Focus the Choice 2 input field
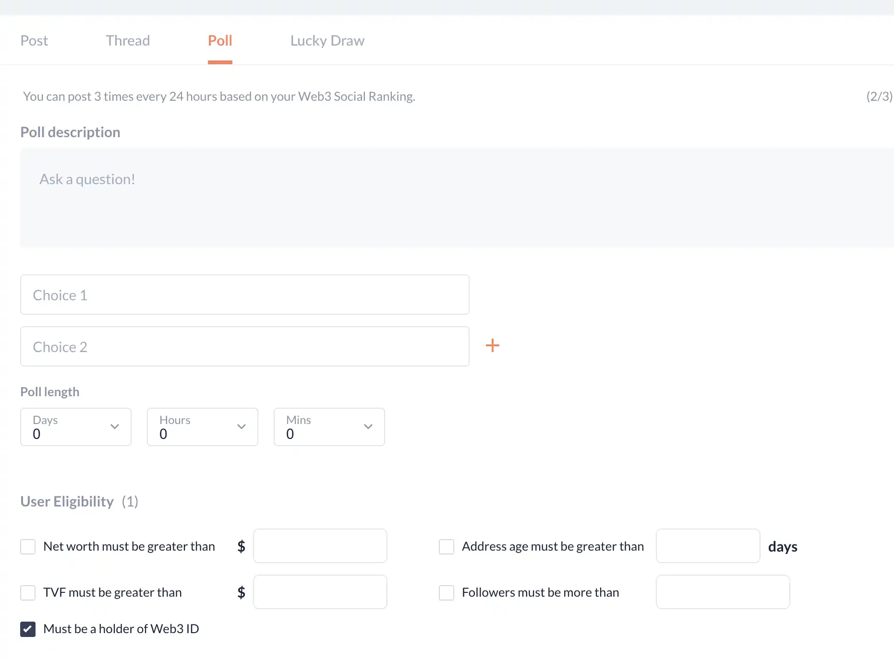The height and width of the screenshot is (660, 894). (244, 347)
